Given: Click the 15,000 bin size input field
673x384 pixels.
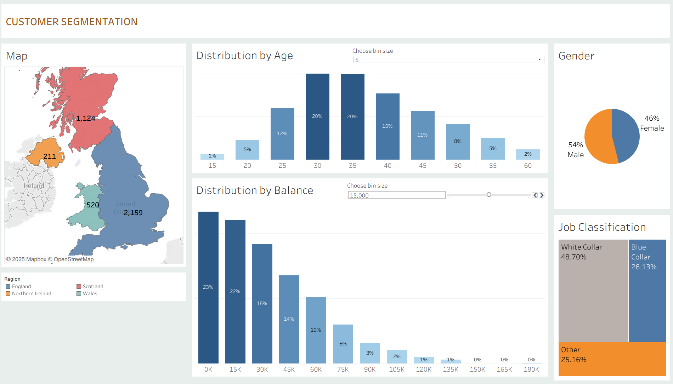Looking at the screenshot, I should (x=396, y=195).
